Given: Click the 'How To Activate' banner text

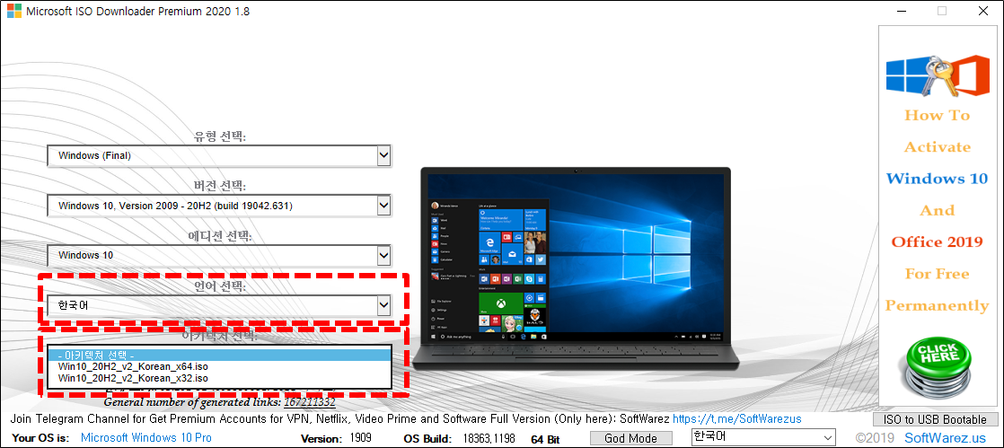Looking at the screenshot, I should [938, 131].
